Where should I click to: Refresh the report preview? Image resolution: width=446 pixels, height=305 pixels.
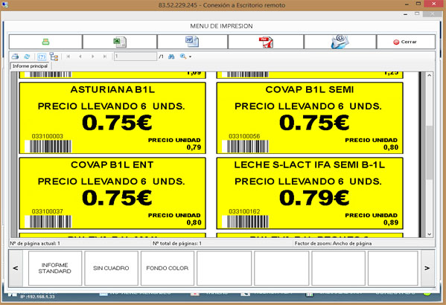[x=27, y=57]
